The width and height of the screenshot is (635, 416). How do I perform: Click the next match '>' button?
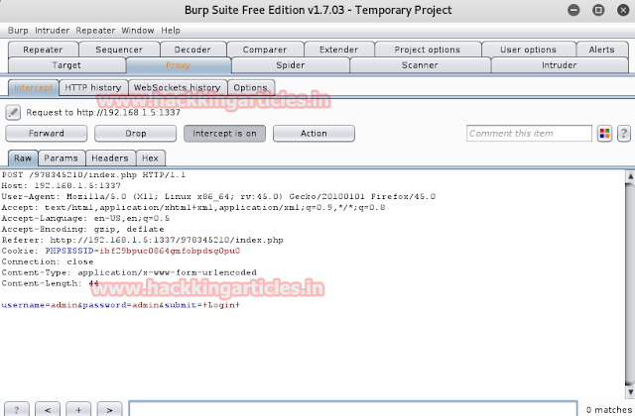109,409
